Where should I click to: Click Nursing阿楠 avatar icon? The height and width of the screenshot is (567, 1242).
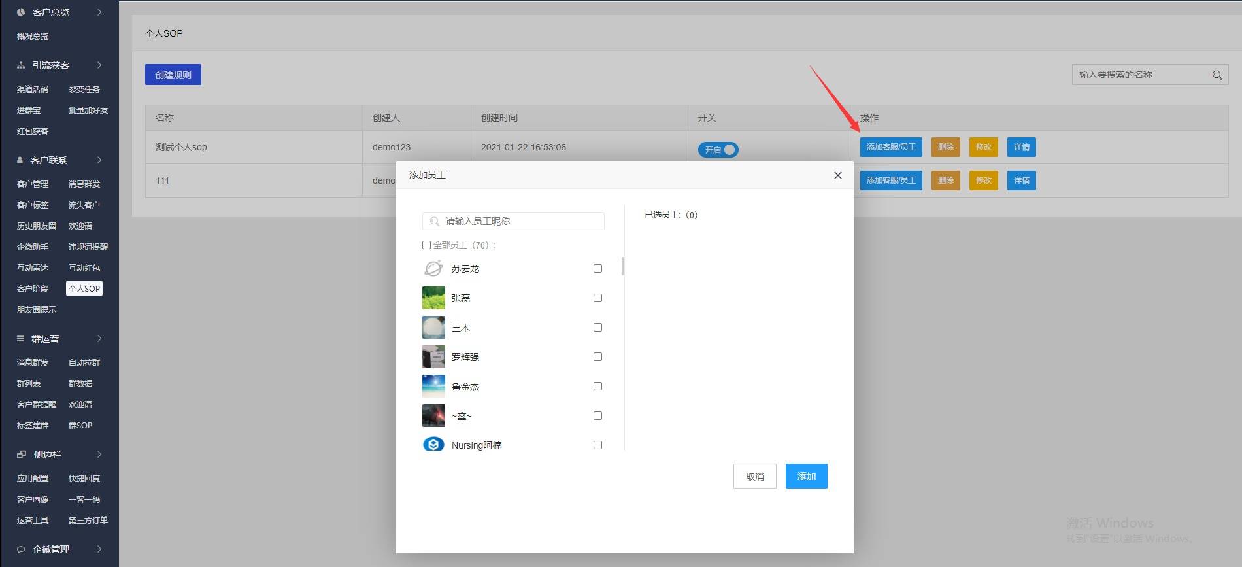[433, 445]
